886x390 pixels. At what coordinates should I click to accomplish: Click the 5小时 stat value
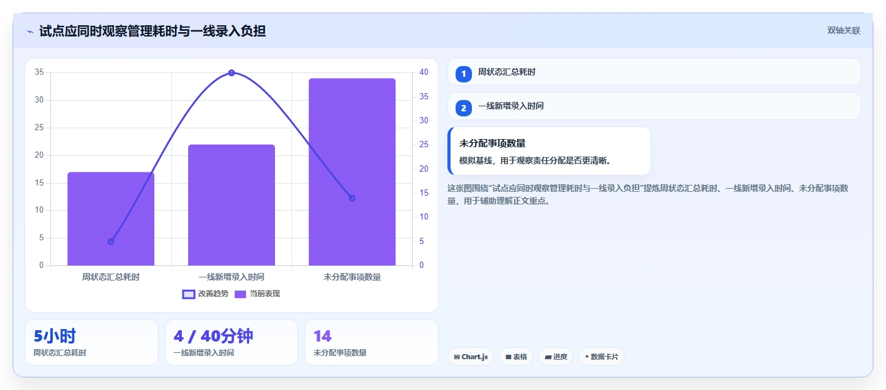55,336
